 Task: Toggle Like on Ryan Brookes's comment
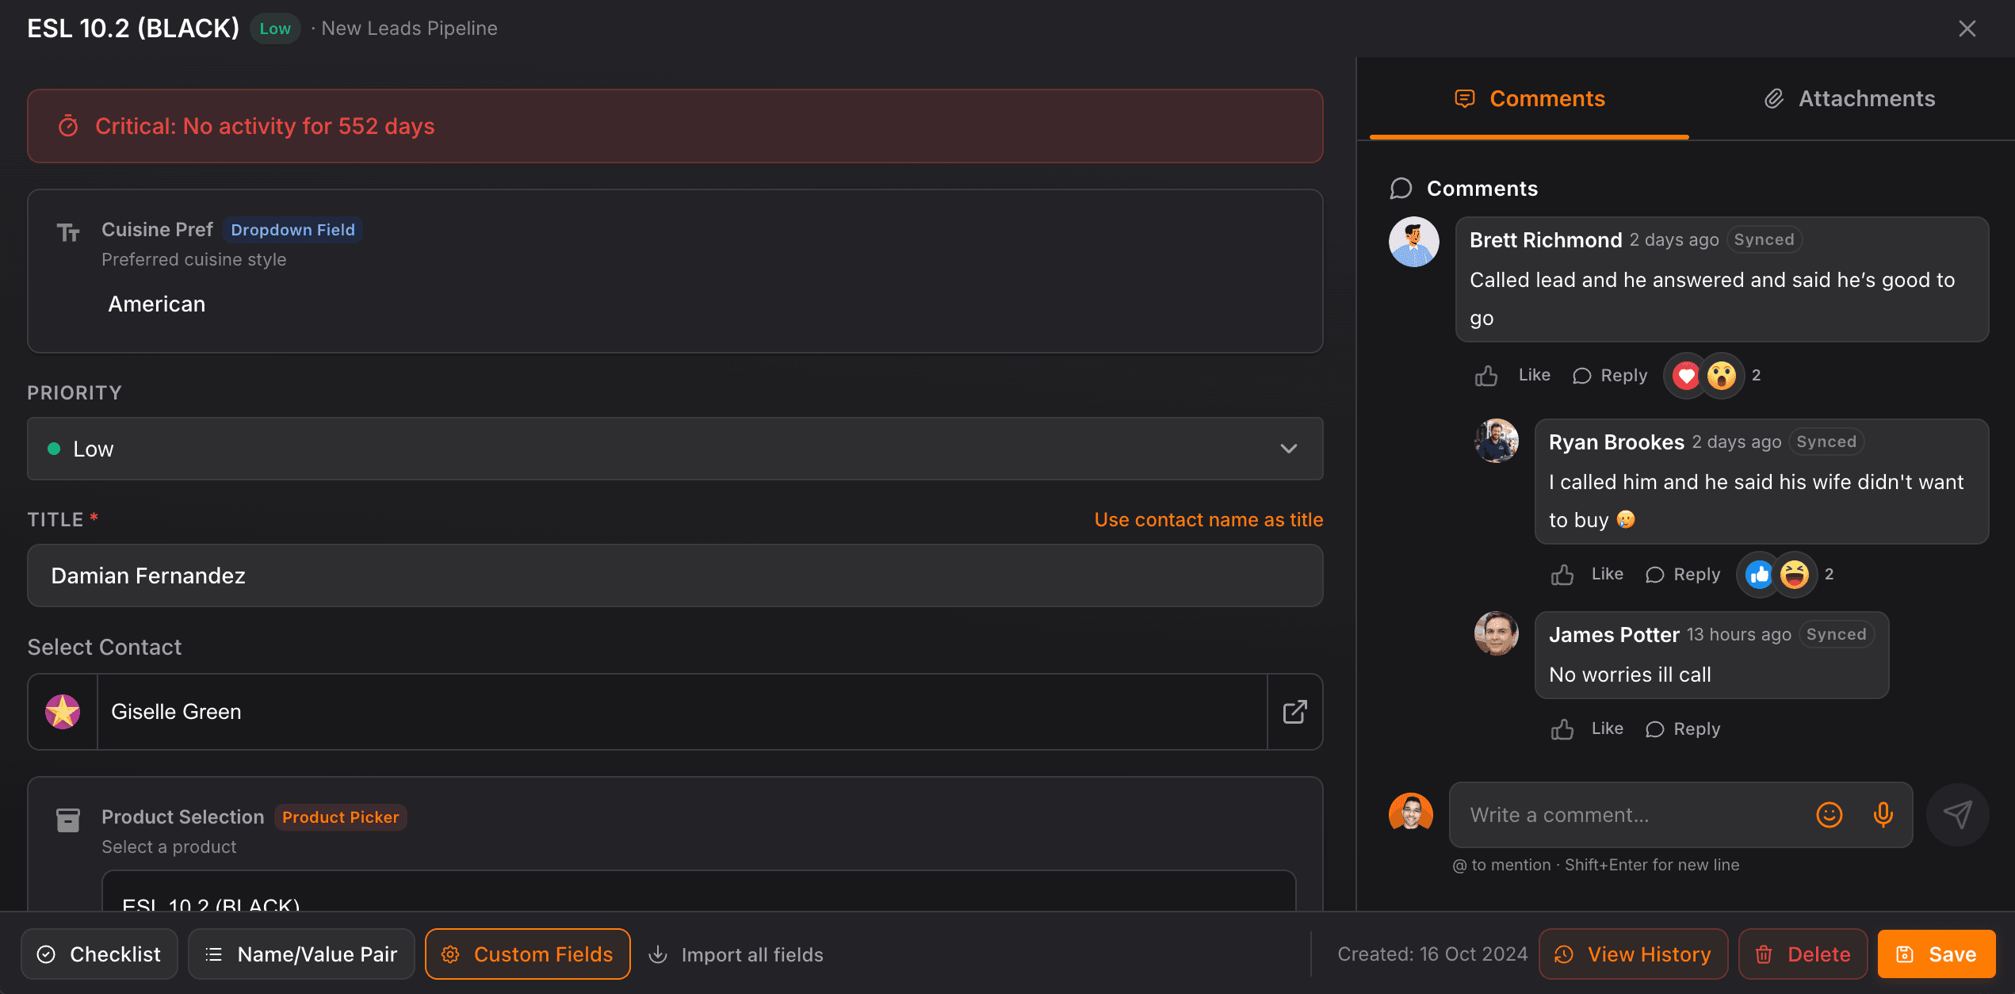coord(1562,575)
